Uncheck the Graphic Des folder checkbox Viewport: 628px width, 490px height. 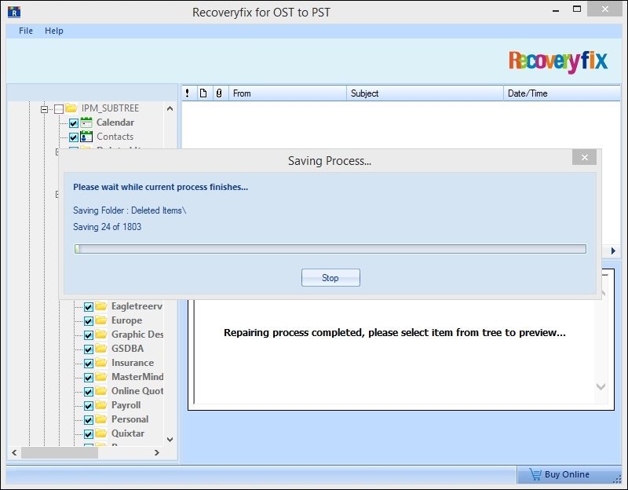coord(89,335)
